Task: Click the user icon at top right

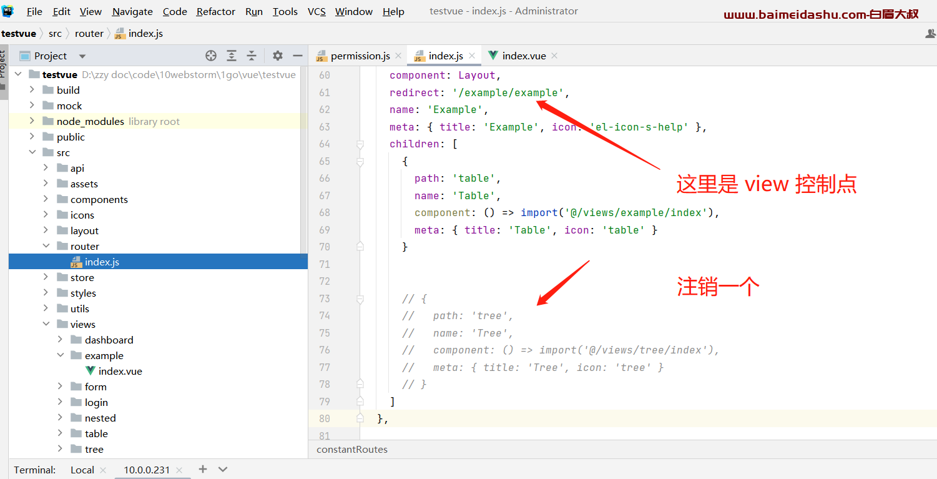Action: pos(930,34)
